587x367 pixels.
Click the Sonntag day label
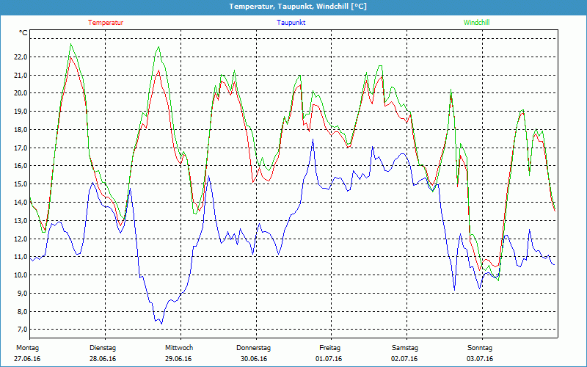click(x=480, y=348)
